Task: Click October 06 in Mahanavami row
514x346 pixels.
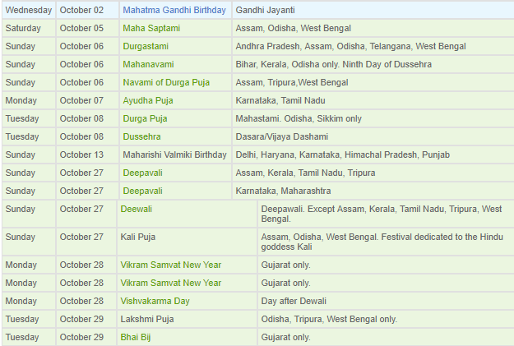Action: (87, 64)
